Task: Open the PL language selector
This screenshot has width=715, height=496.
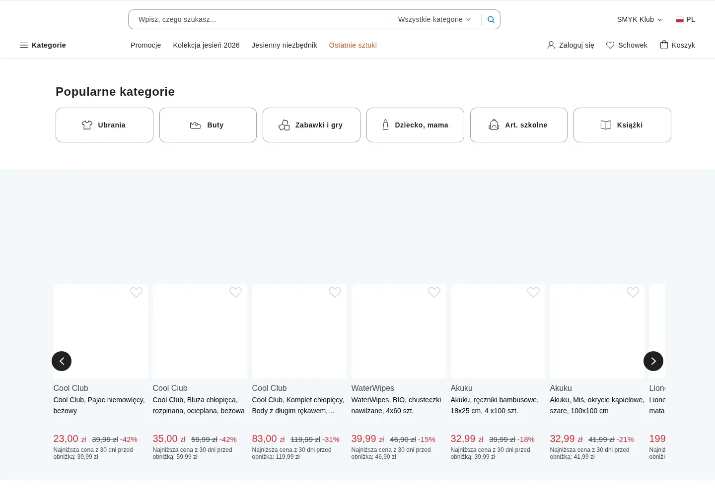Action: [x=685, y=20]
